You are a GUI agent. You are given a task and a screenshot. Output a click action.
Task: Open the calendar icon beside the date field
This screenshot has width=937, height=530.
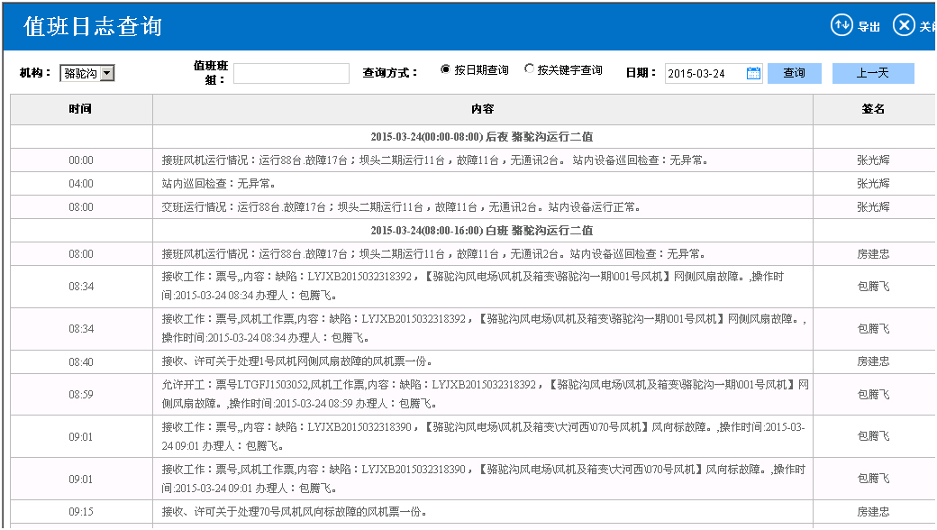coord(753,73)
